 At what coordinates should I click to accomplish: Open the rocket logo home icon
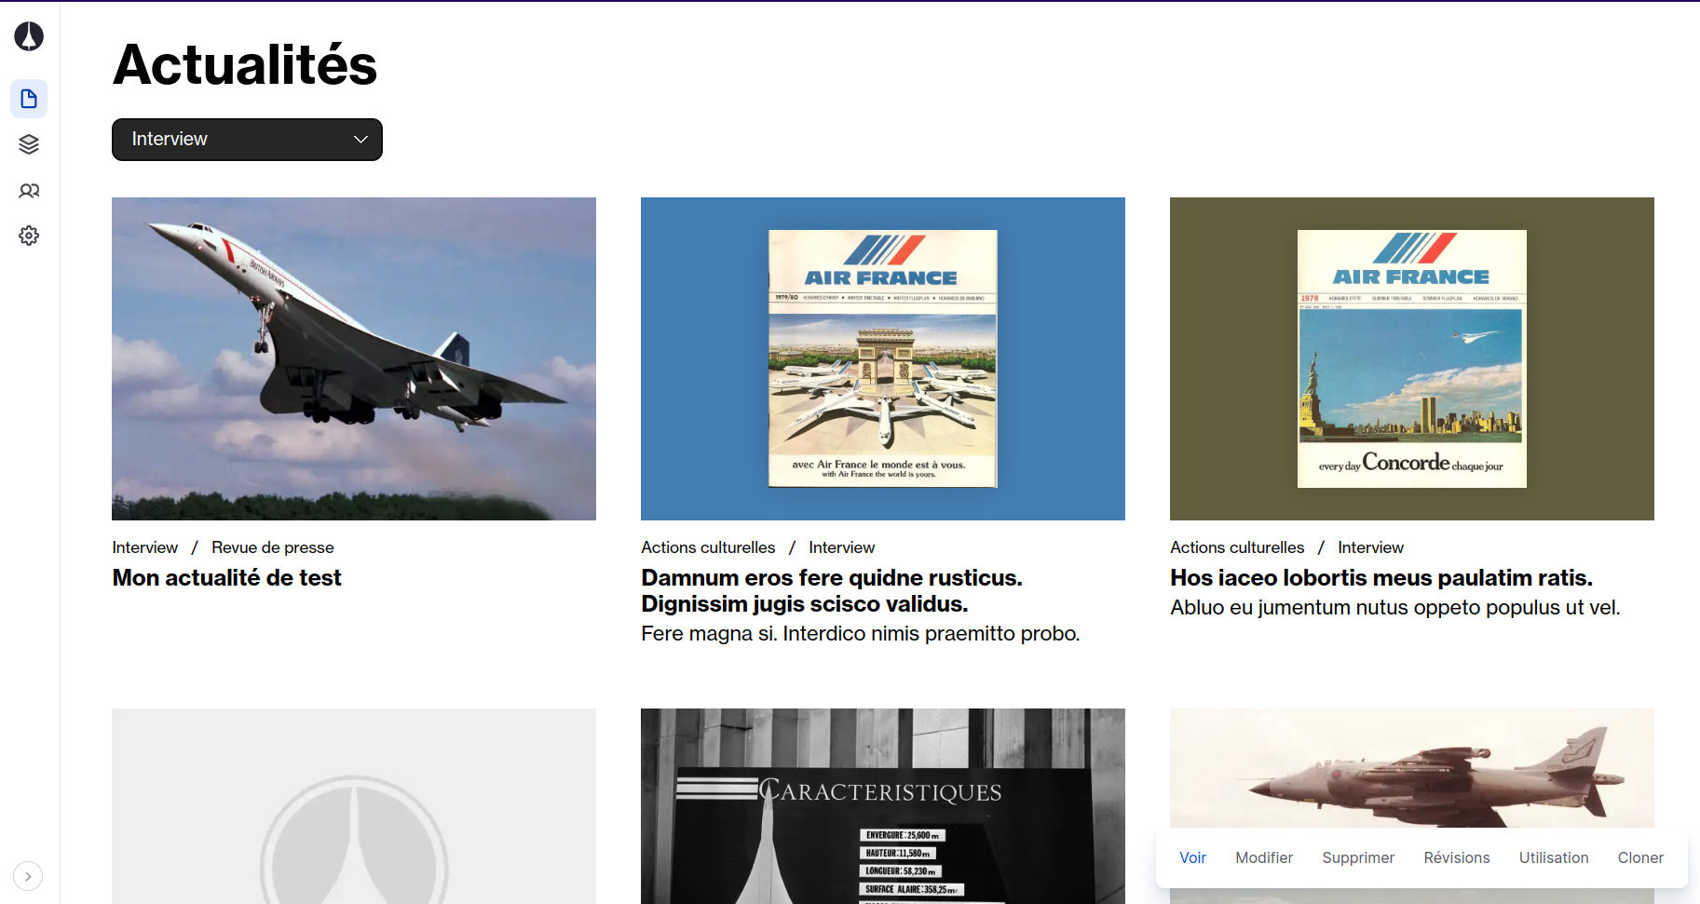pos(29,36)
